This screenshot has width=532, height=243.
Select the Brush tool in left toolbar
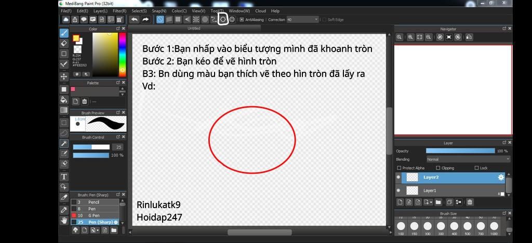(x=64, y=33)
